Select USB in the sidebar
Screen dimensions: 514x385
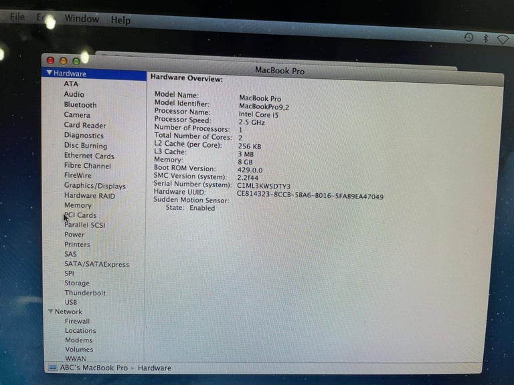coord(71,302)
